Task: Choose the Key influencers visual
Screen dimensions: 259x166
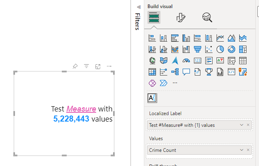Action: tap(164, 72)
